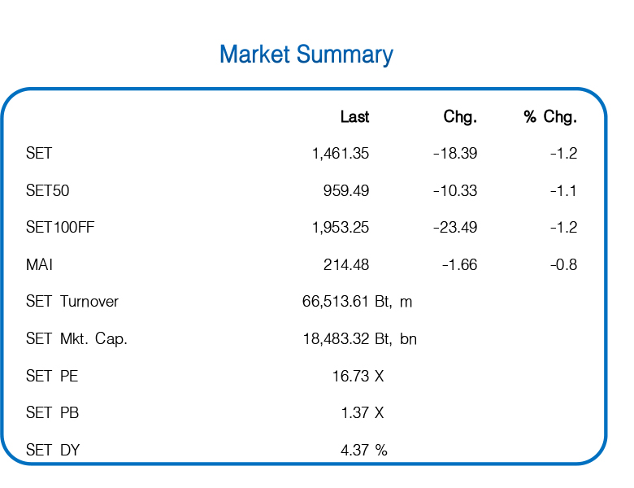This screenshot has height=488, width=634.
Task: Click the SET DY label
Action: click(x=53, y=450)
